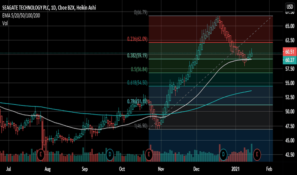Viewport: 297px width, 175px height.
Task: Click the 0.5(56.84) Fibonacci level label
Action: (x=139, y=69)
